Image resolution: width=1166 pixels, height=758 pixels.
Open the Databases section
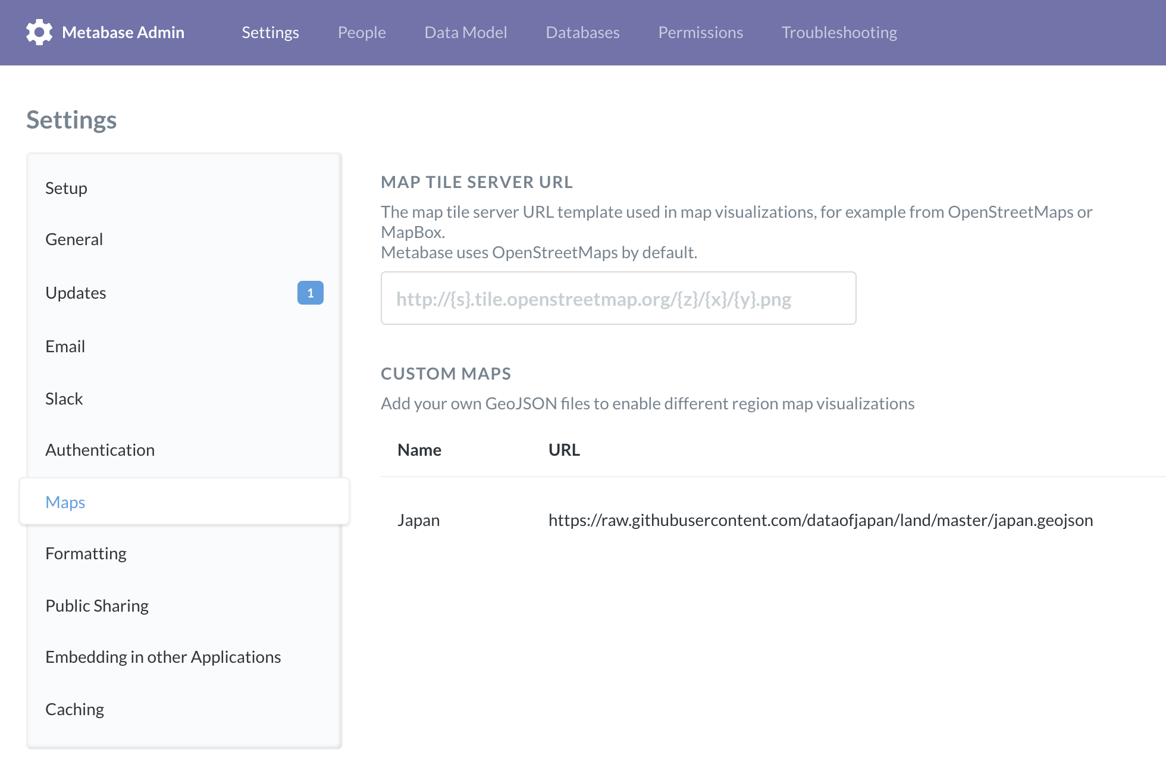pyautogui.click(x=582, y=32)
